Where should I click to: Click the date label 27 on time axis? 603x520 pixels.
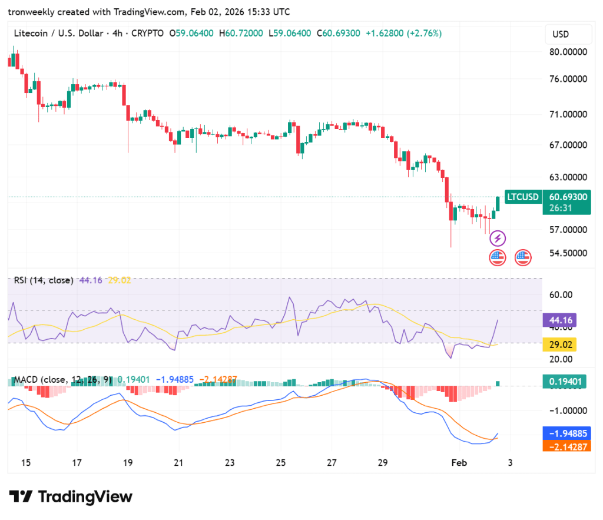(332, 463)
